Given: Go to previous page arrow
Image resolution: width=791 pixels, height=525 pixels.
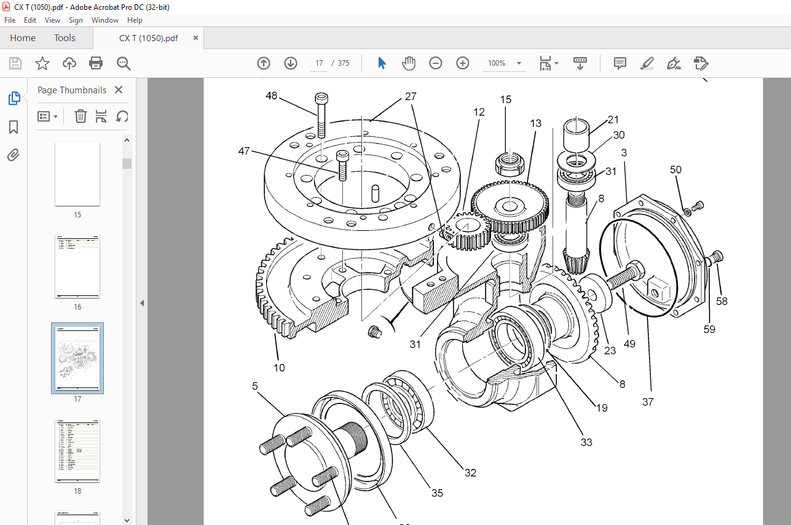Looking at the screenshot, I should [264, 63].
